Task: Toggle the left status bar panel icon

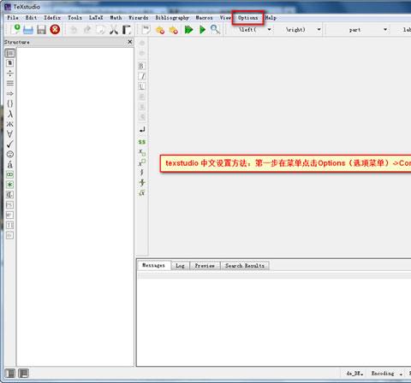Action: click(10, 373)
